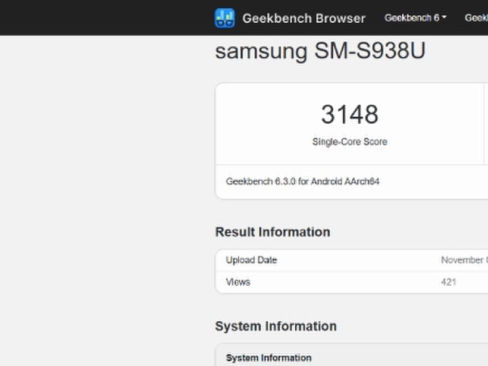Image resolution: width=488 pixels, height=366 pixels.
Task: Open the cut-off navbar item at far right
Action: tap(477, 18)
